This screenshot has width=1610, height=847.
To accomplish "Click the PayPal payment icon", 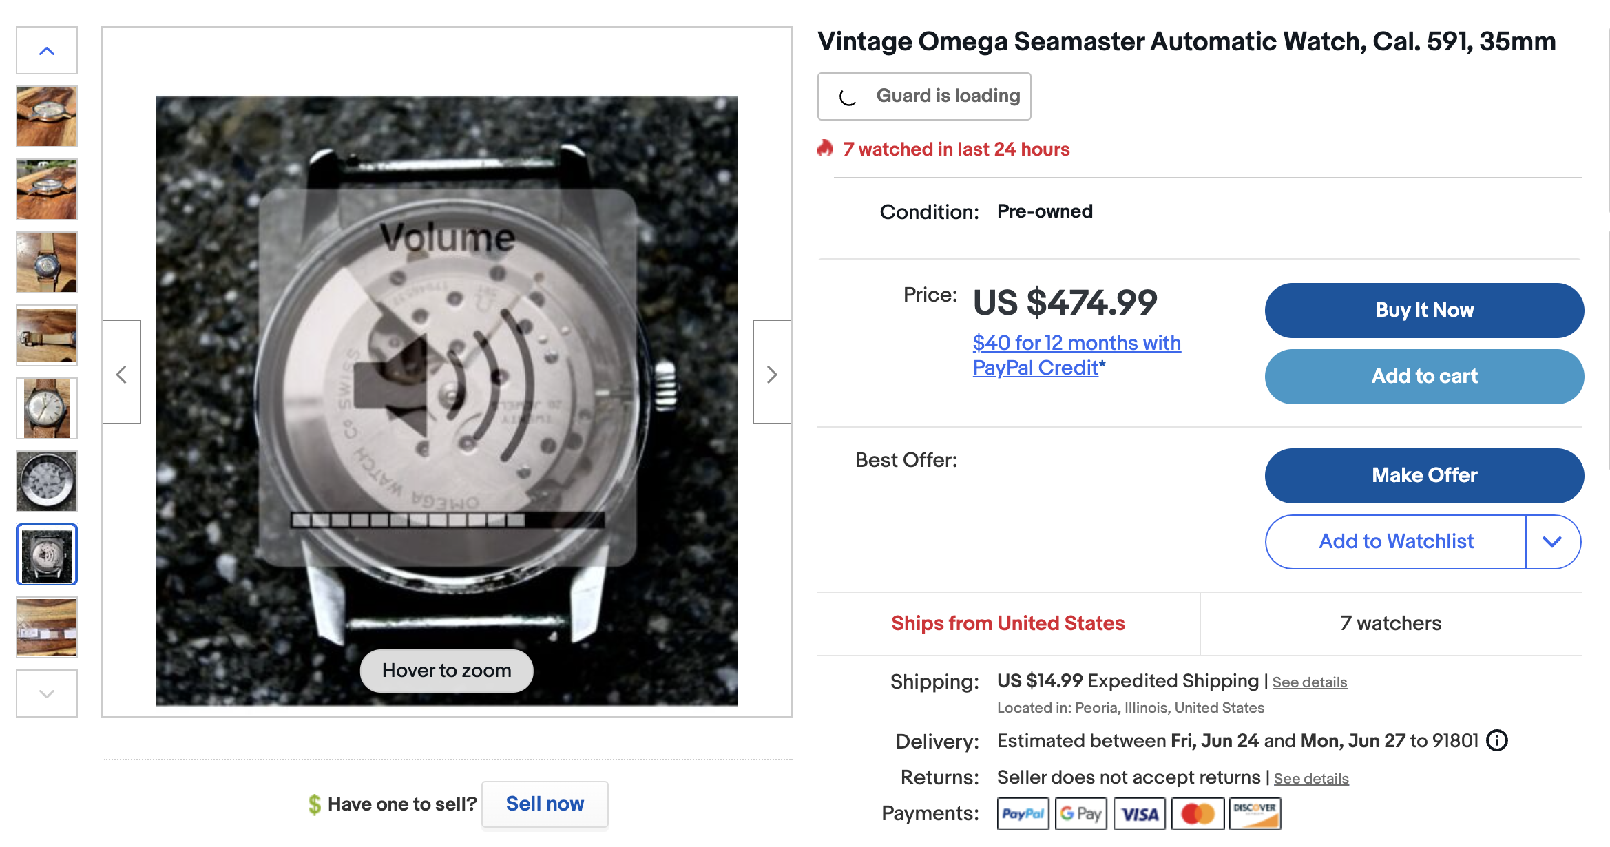I will (x=1023, y=814).
